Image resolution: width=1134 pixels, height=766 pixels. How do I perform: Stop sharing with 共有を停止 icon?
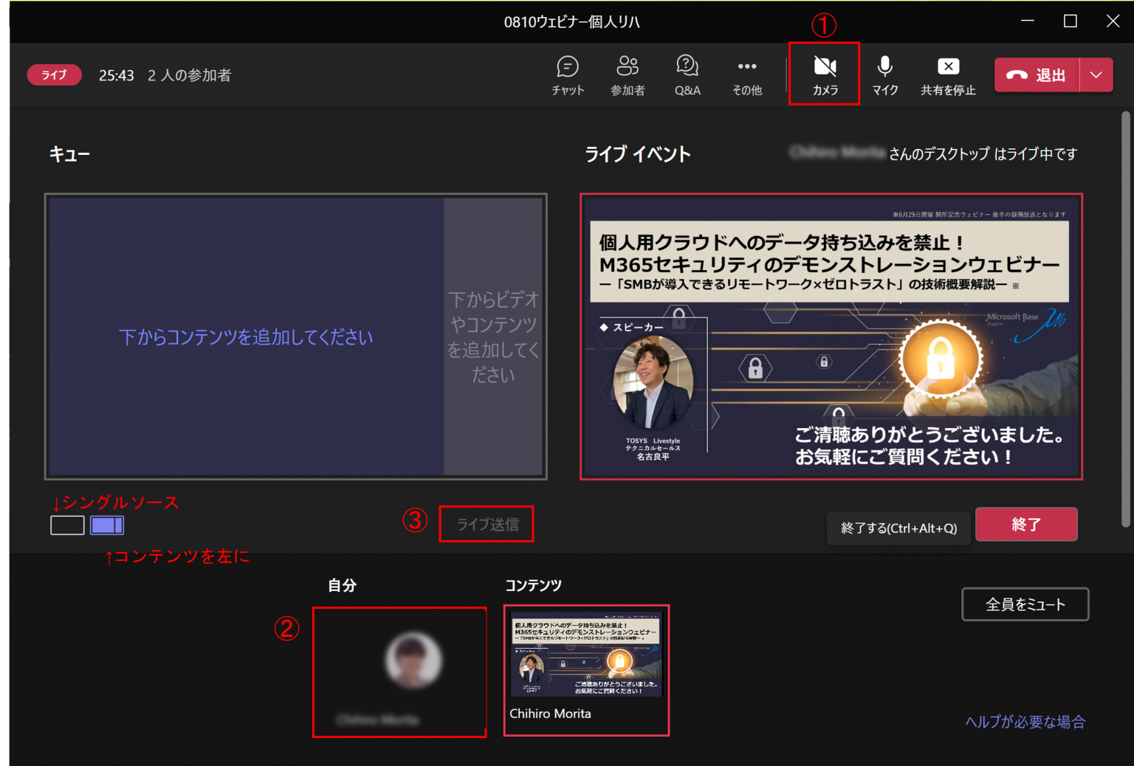point(948,75)
